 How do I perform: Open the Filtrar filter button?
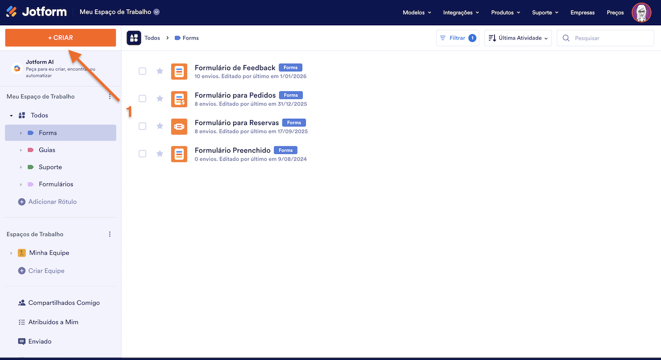pos(457,38)
